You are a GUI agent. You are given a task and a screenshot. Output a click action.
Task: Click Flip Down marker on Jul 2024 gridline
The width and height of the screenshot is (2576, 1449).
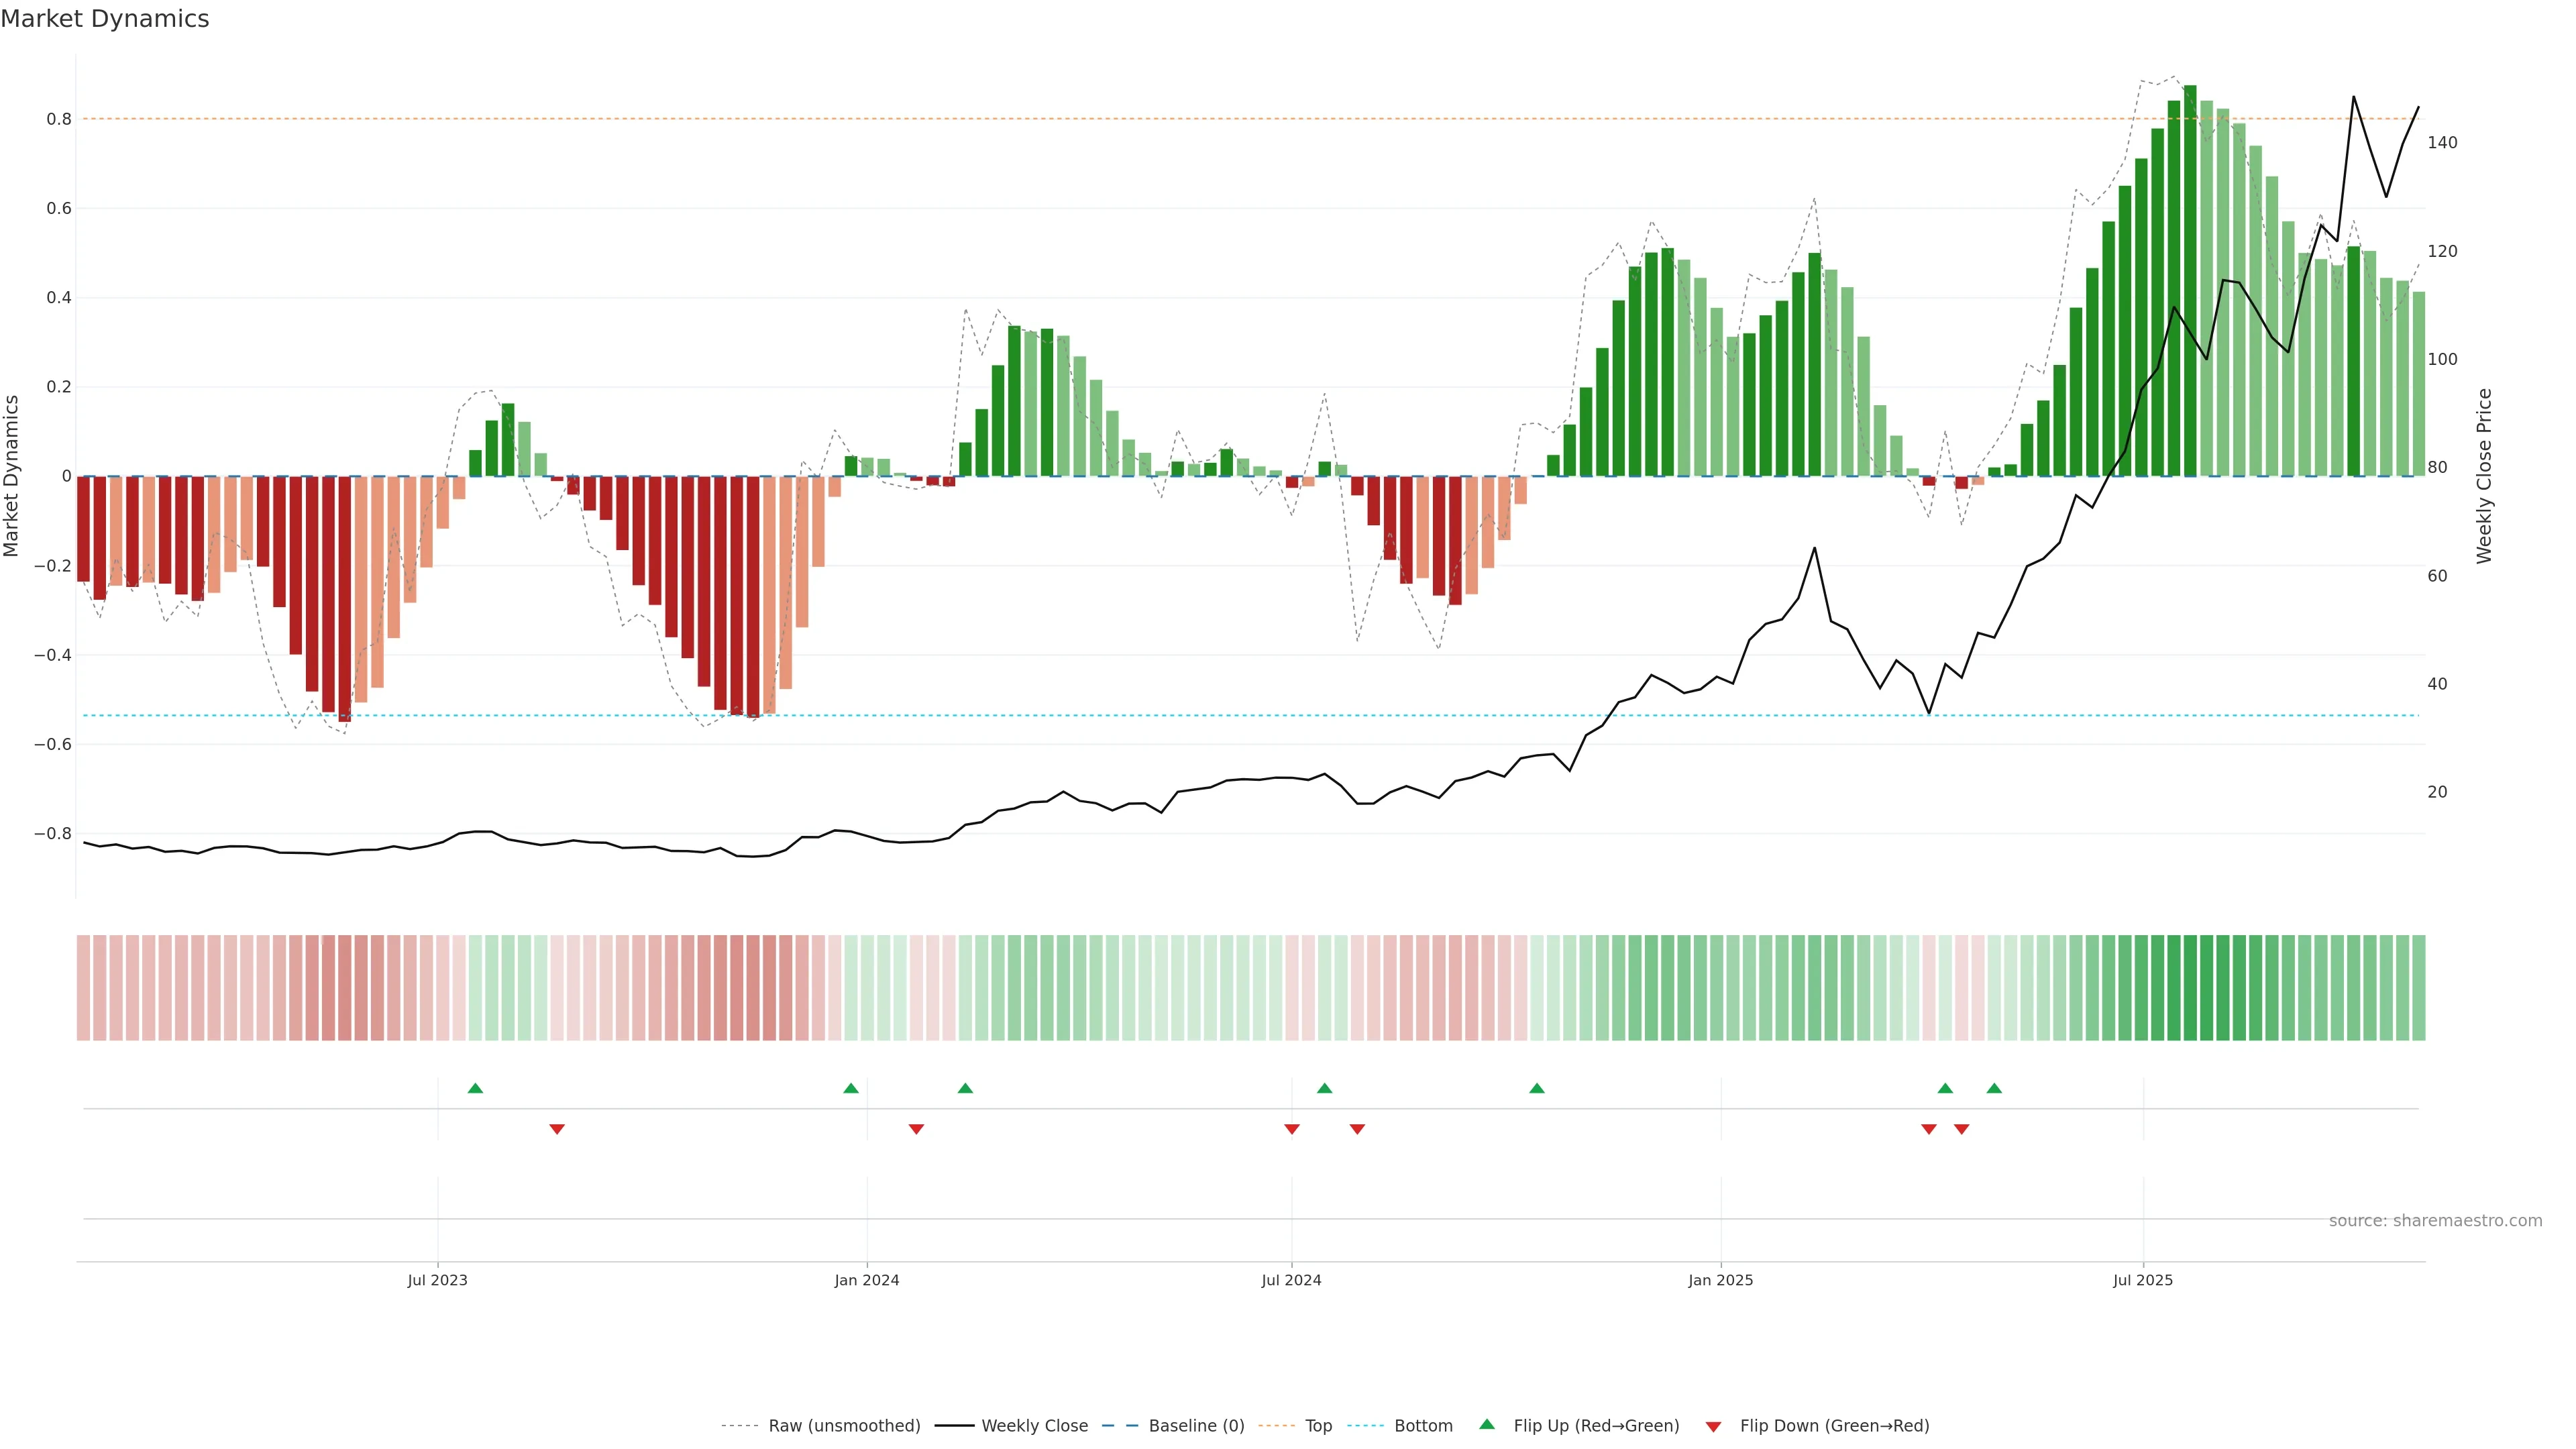(x=1292, y=1129)
